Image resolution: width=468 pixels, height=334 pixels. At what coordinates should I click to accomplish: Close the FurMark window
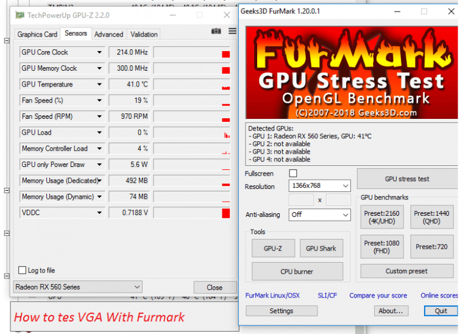click(451, 12)
